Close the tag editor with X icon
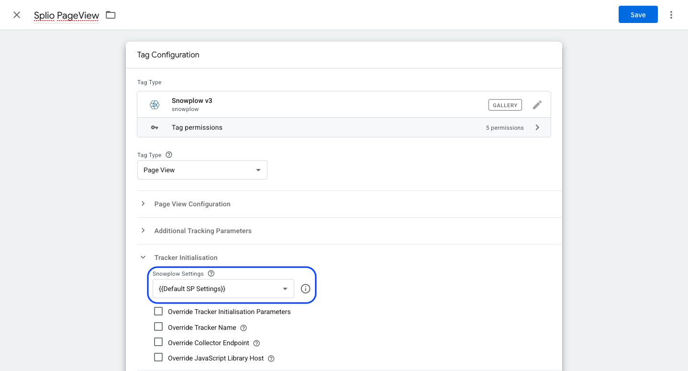Image resolution: width=688 pixels, height=371 pixels. pos(17,15)
